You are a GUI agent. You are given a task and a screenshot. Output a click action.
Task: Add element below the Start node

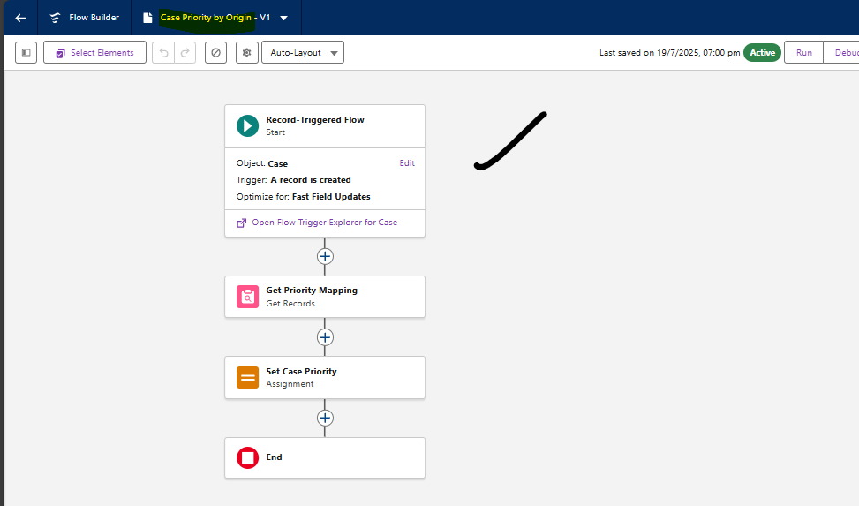(x=325, y=256)
